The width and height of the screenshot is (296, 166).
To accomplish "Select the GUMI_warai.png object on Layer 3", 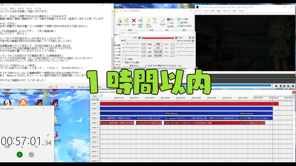I will [x=256, y=113].
